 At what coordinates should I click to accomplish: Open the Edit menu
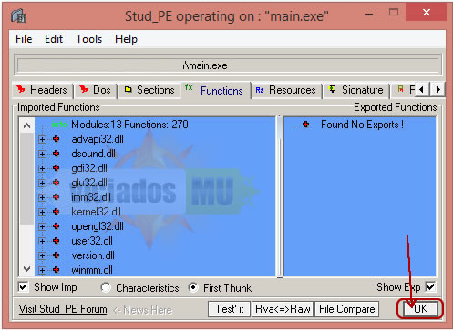54,39
